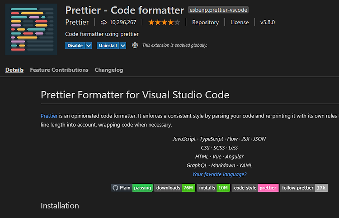Expand the Disable dropdown arrow

point(89,45)
